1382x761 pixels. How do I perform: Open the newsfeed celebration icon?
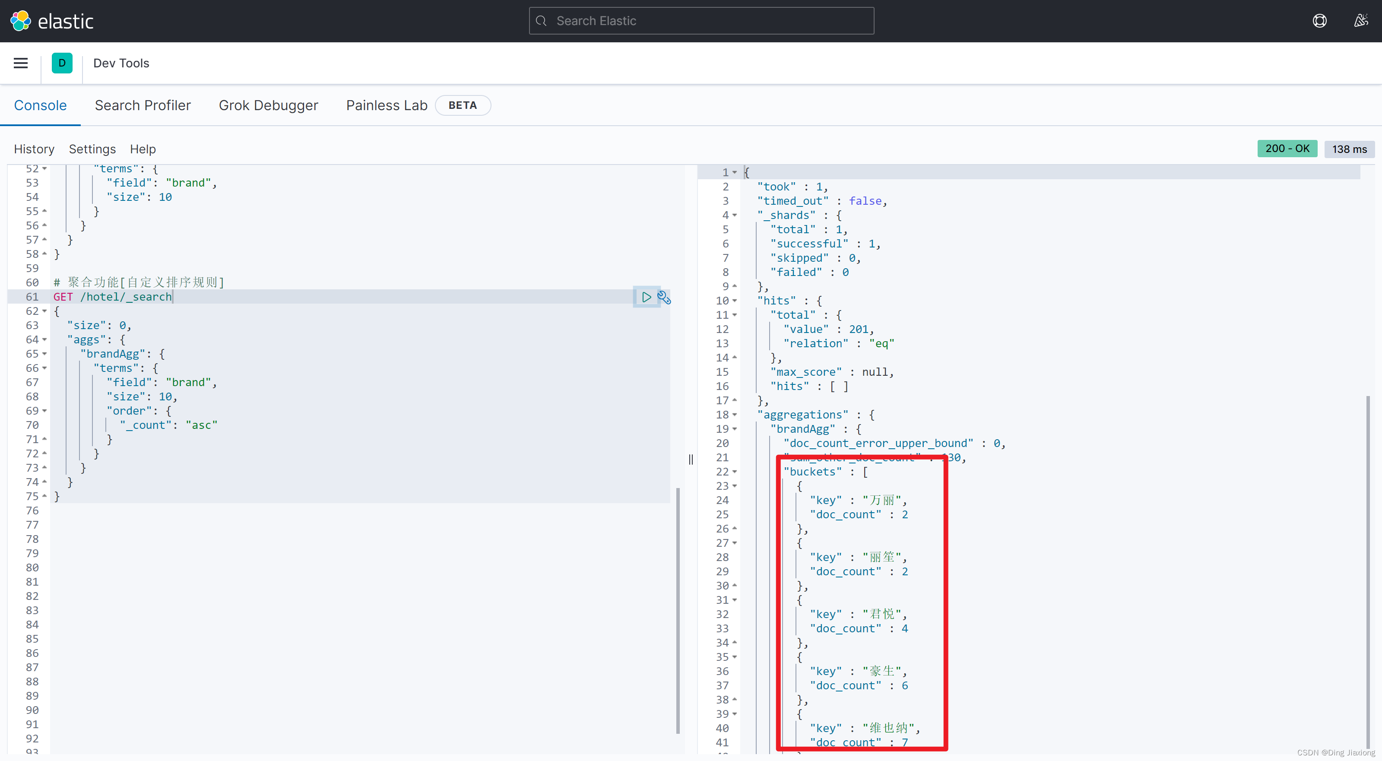(1360, 21)
